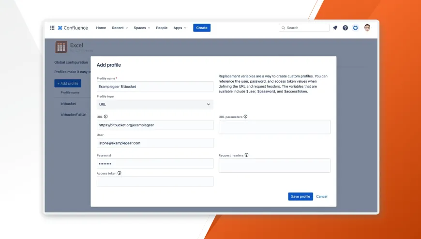The height and width of the screenshot is (239, 421).
Task: Click into the Access token field
Action: click(155, 181)
